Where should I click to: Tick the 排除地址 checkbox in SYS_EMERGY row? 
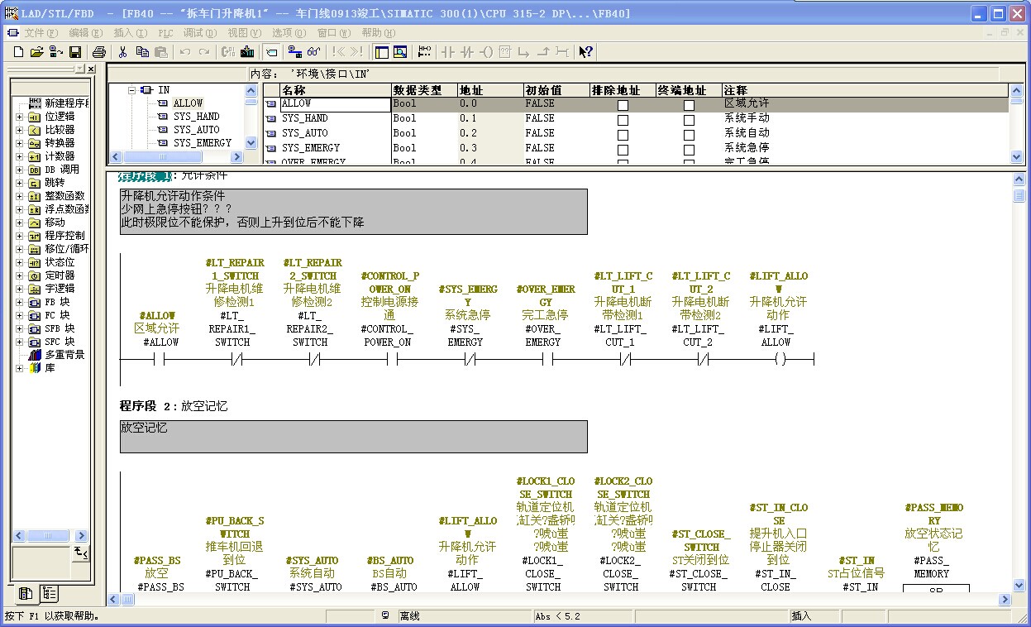623,150
